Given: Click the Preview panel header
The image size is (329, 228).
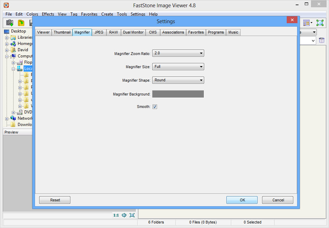Looking at the screenshot, I should [18, 132].
